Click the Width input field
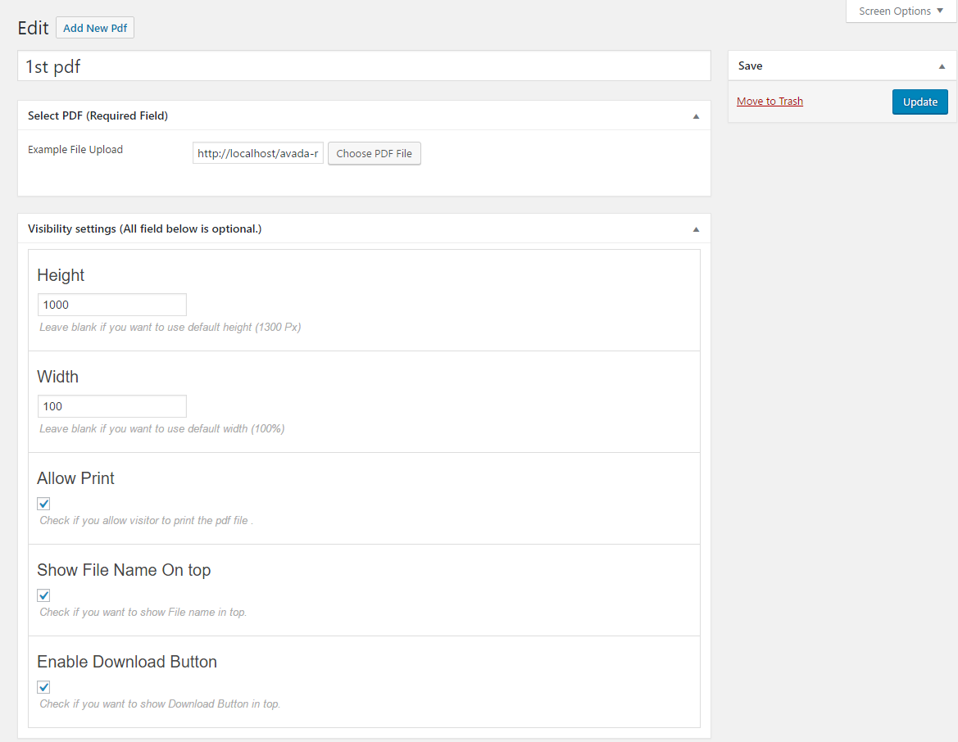The image size is (958, 742). (x=112, y=406)
